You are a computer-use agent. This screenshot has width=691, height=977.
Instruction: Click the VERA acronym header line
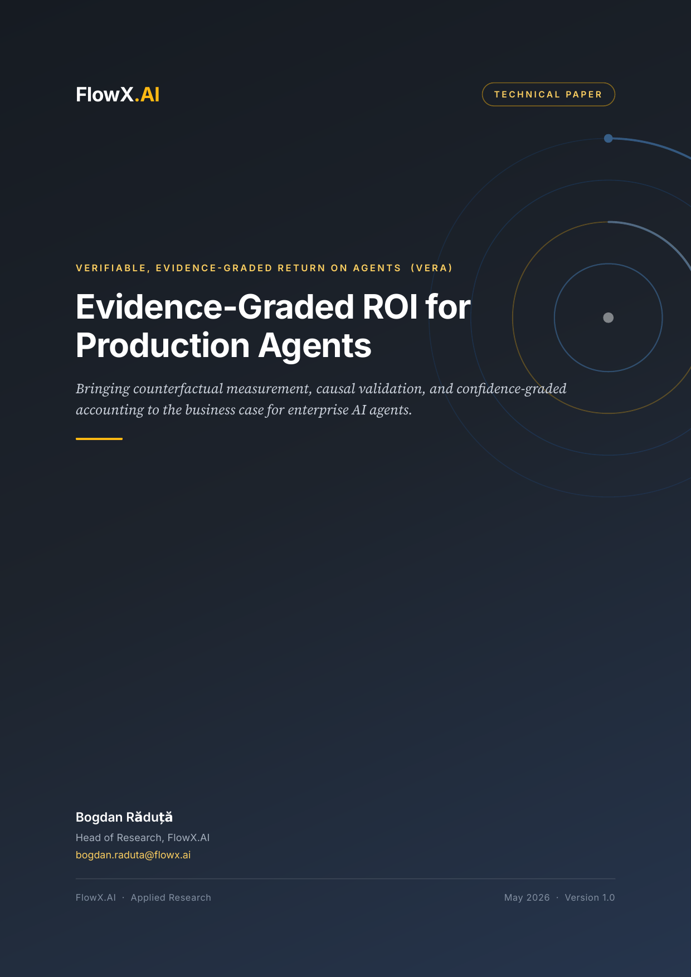pos(264,268)
